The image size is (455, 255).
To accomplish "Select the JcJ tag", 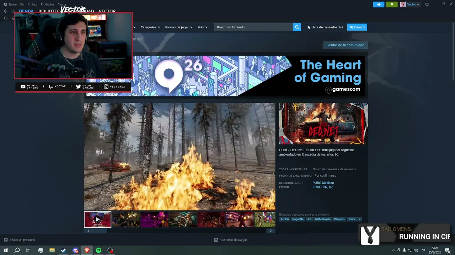I will click(x=309, y=219).
